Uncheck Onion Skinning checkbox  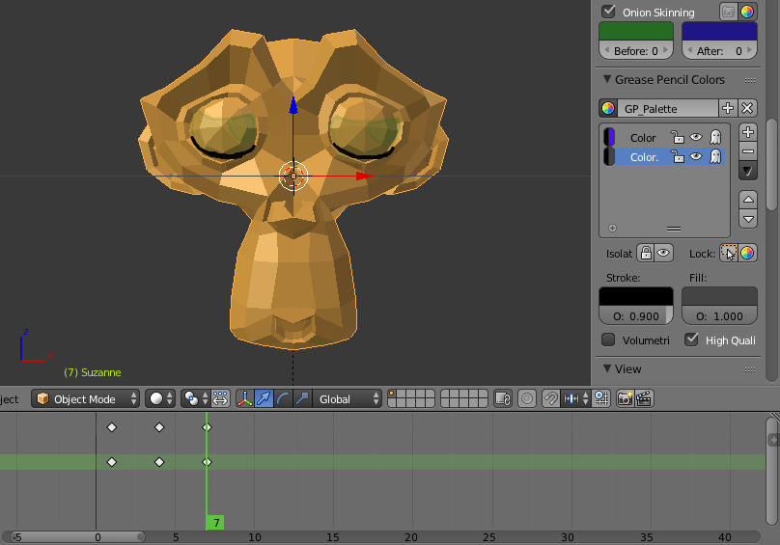click(x=608, y=12)
